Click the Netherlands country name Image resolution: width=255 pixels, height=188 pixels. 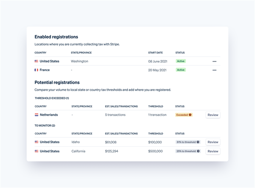pos(49,115)
